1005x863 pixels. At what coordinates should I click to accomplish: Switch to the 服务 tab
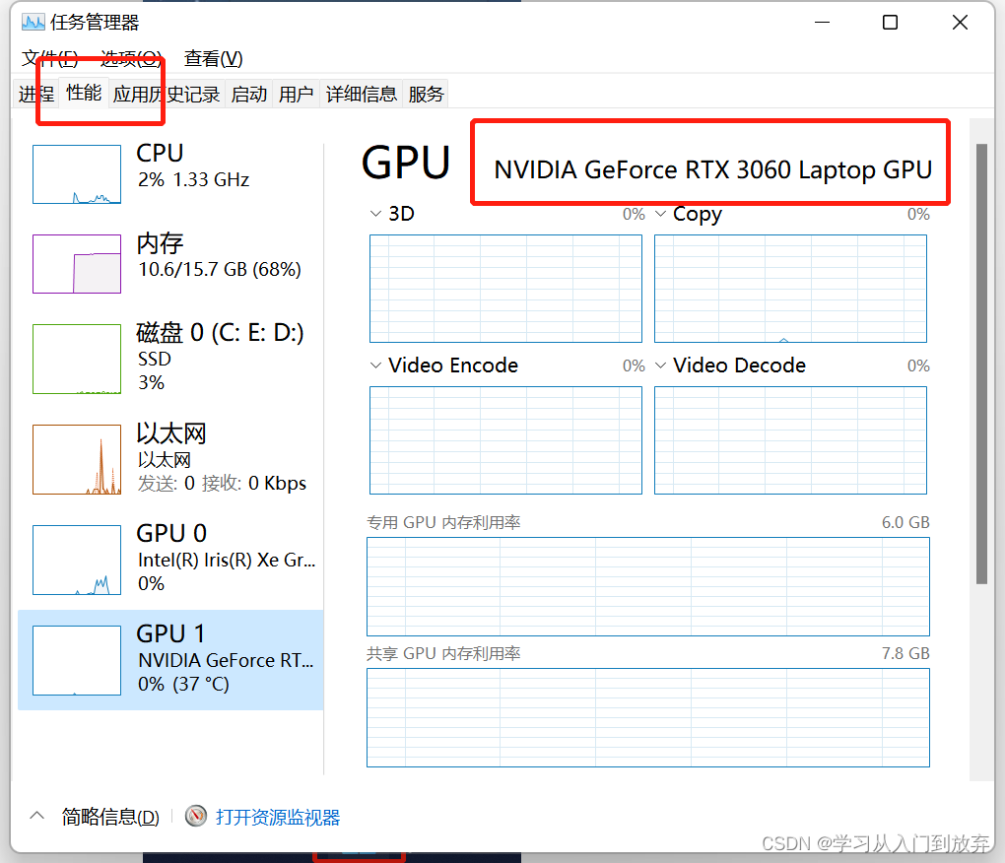(x=427, y=95)
